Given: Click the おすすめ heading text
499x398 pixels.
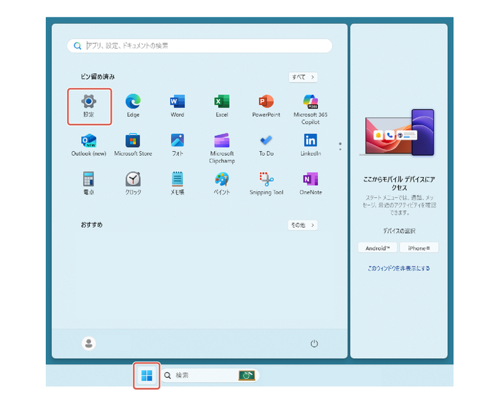Looking at the screenshot, I should (92, 225).
